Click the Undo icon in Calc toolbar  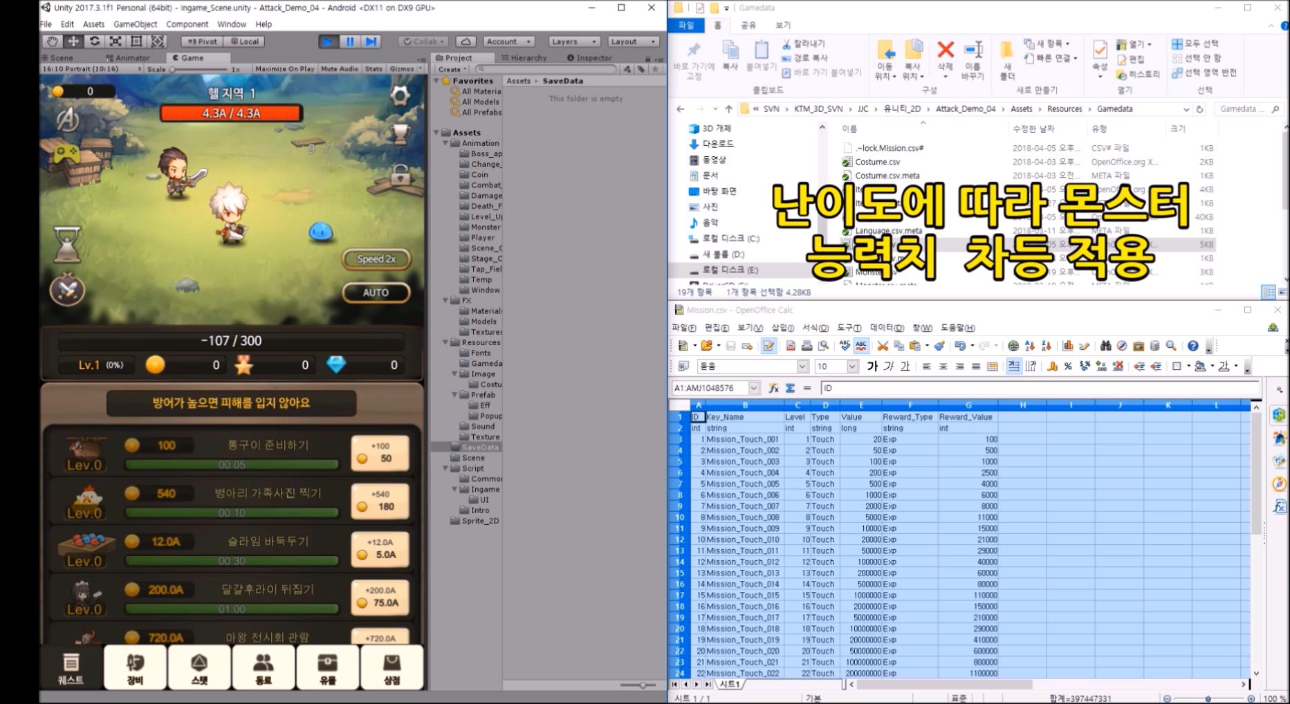pyautogui.click(x=960, y=346)
